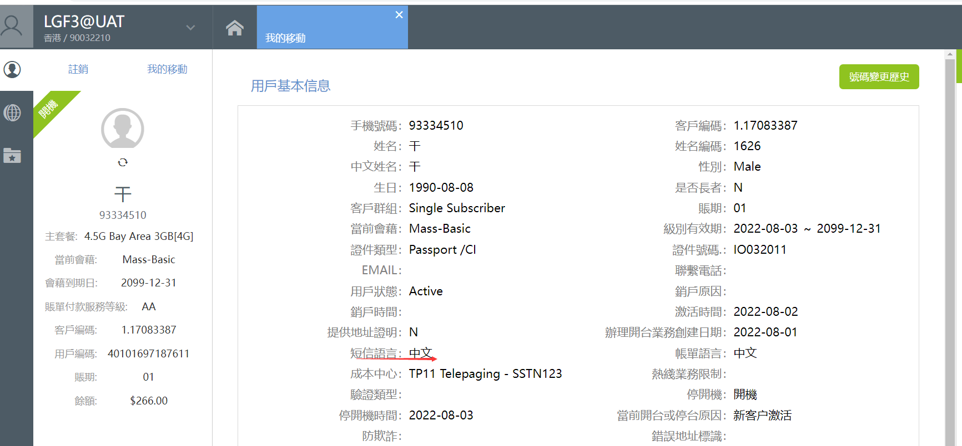Select the 我的移動 menu item in sidebar

point(167,69)
